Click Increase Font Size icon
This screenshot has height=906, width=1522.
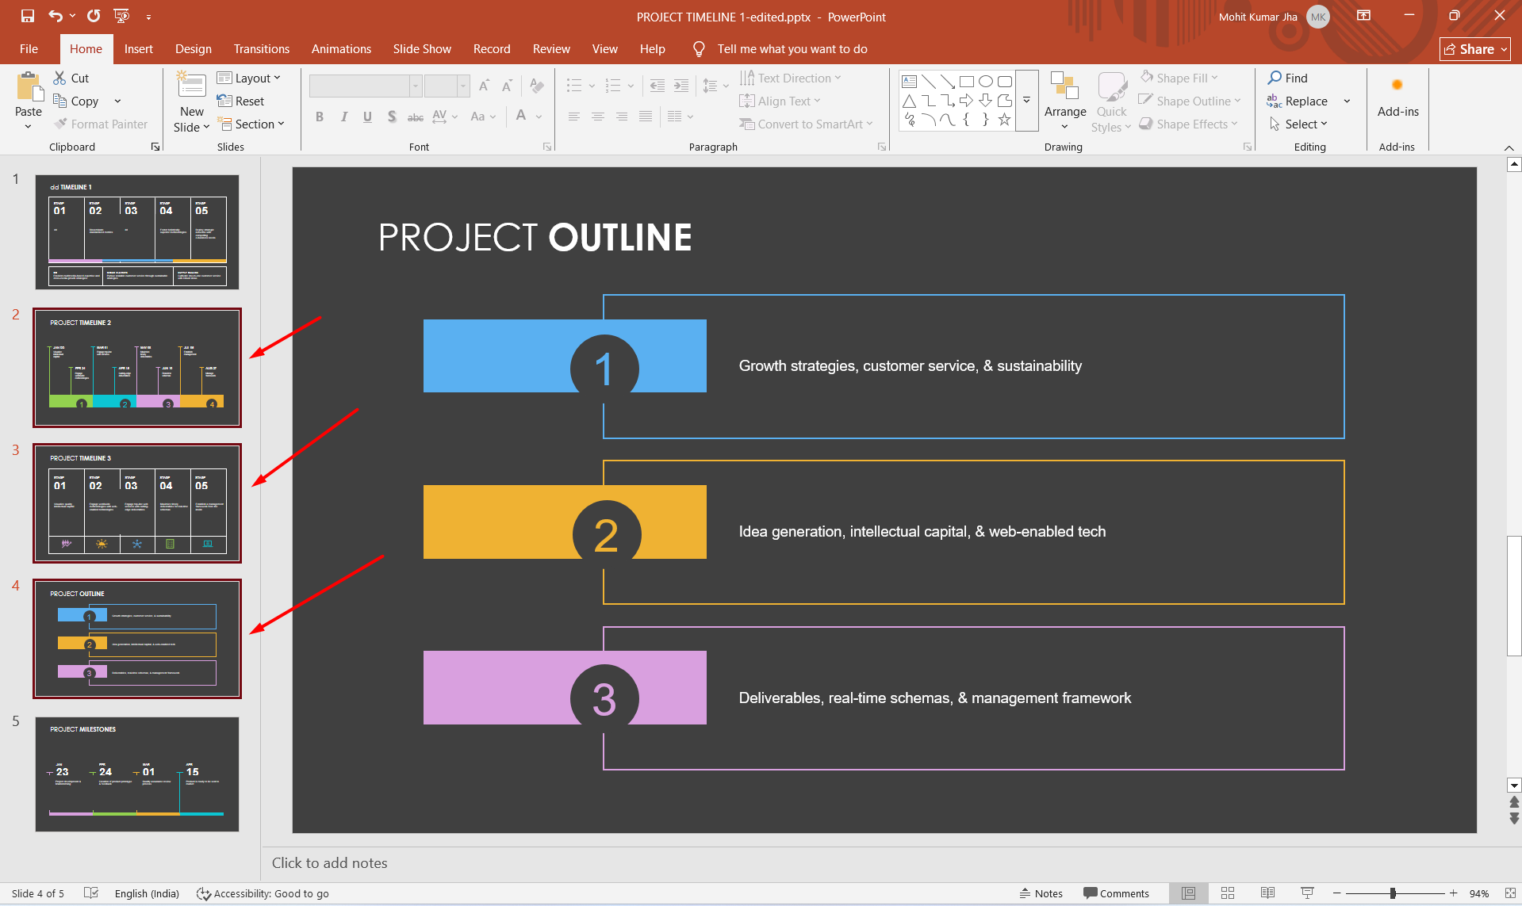[484, 86]
